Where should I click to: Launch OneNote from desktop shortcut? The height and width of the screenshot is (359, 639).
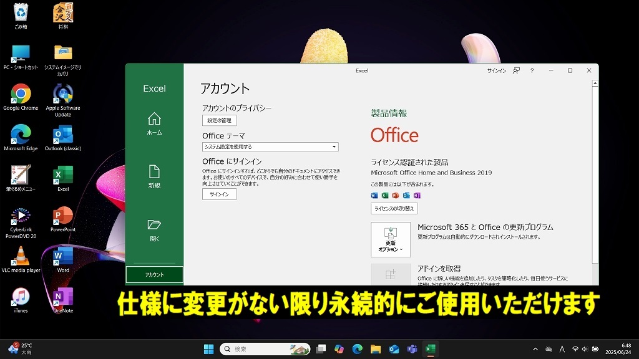coord(63,300)
